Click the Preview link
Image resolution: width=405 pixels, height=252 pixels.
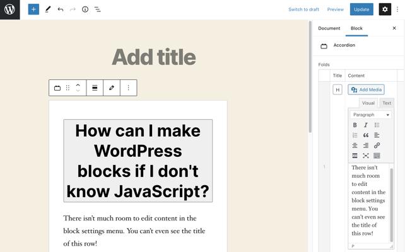click(336, 9)
